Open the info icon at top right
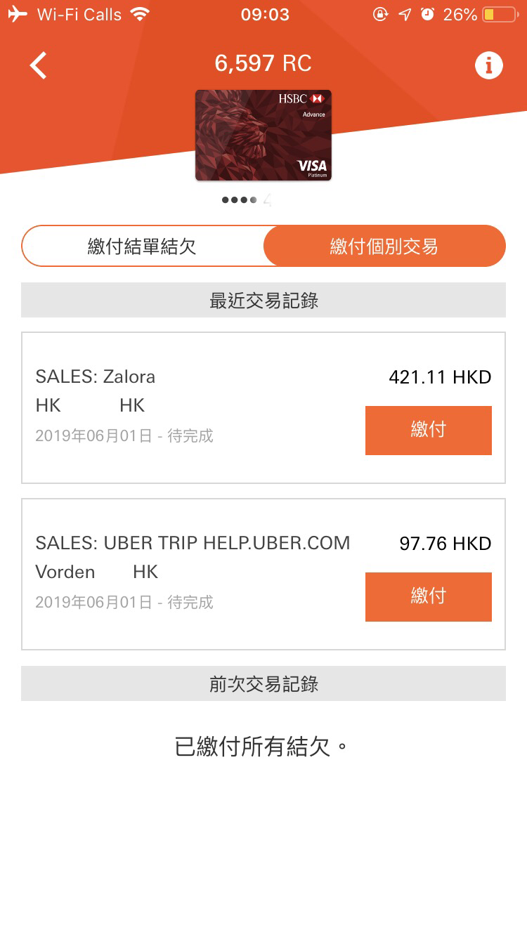 tap(489, 65)
